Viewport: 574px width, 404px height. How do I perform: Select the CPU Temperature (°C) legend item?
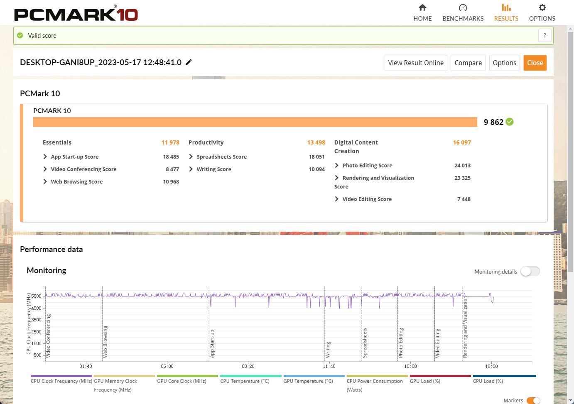[245, 381]
